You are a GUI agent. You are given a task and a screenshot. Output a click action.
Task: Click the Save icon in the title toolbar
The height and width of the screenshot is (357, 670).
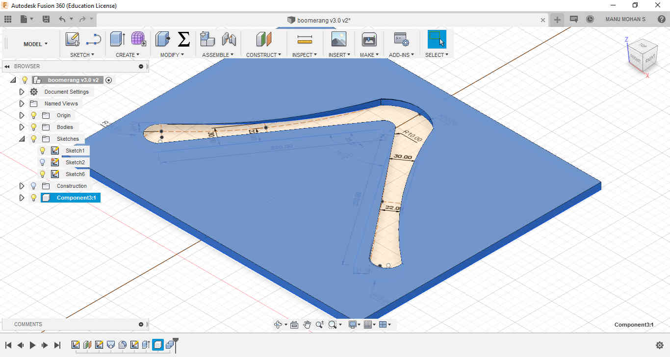(46, 20)
